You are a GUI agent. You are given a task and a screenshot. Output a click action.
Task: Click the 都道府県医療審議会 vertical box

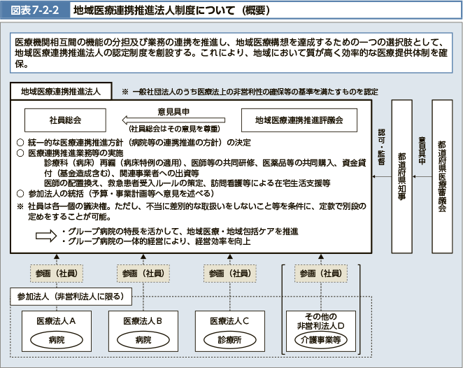(442, 176)
